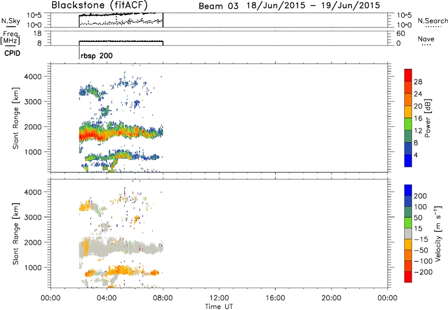Click the '16:00' time axis label

[275, 298]
